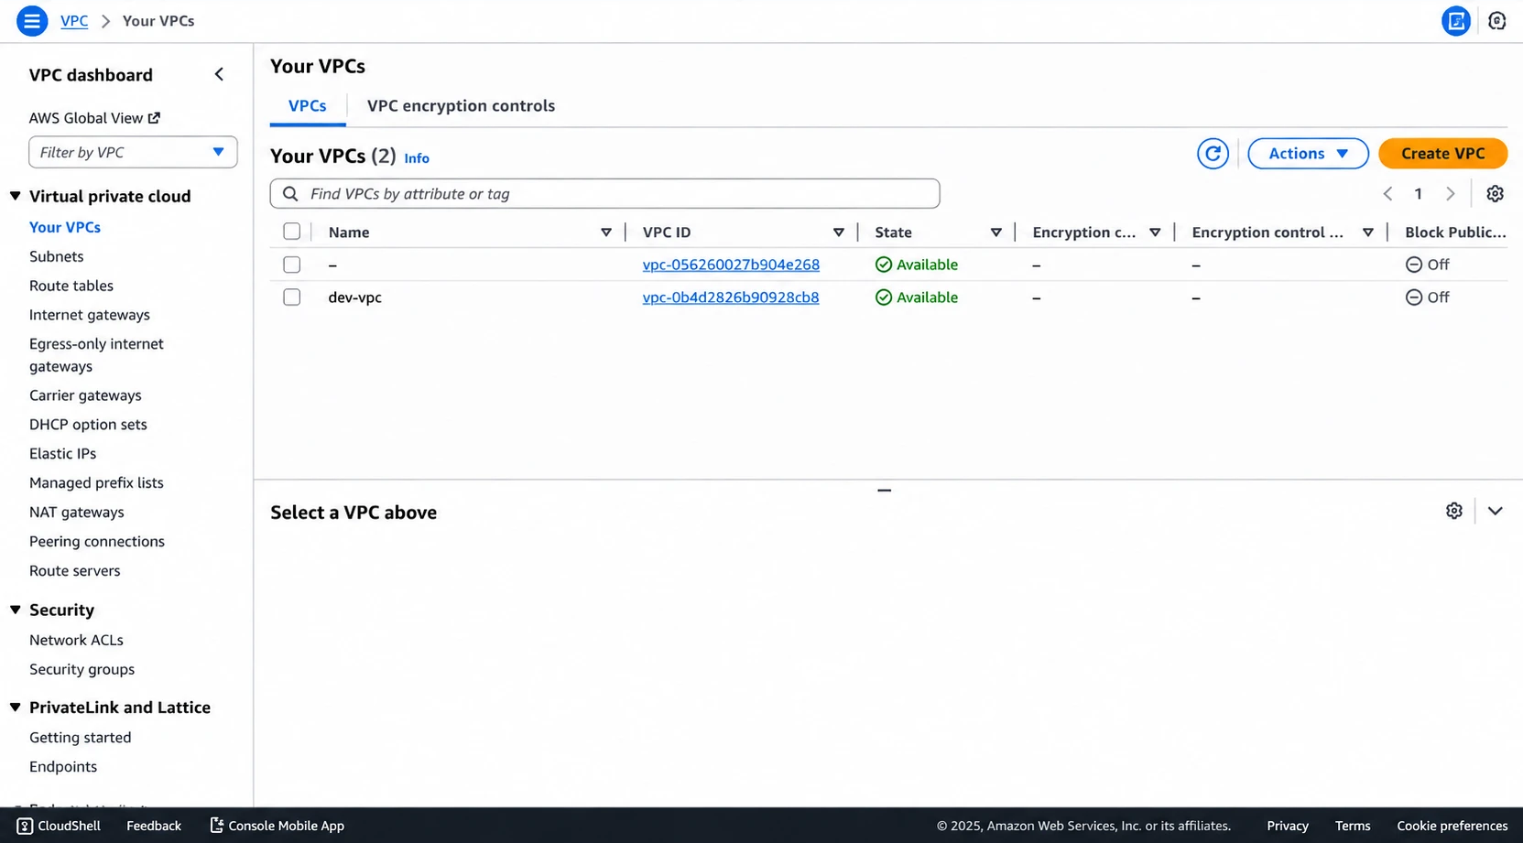Click external link icon beside AWS Global View

pos(154,117)
